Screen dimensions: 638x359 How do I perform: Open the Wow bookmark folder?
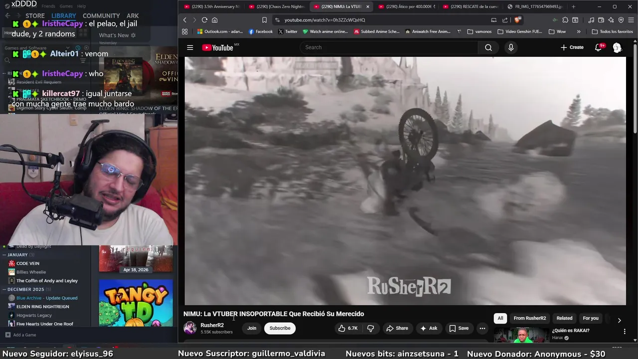click(x=557, y=31)
